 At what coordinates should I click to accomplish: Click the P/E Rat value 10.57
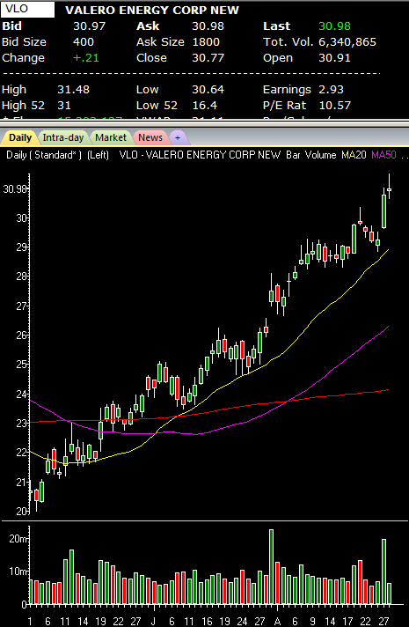click(335, 106)
